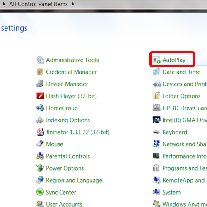Click the green Sync Center icon
Viewport: 207px width, 207px height.
(x=40, y=192)
